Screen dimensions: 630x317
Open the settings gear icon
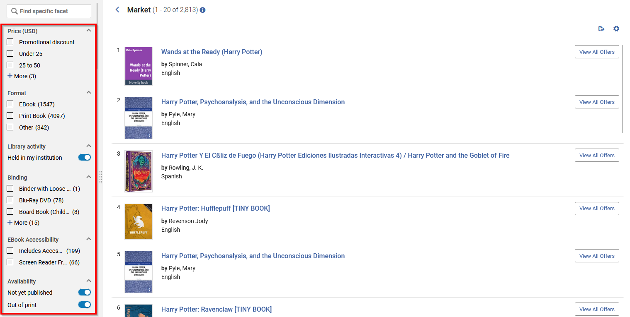pyautogui.click(x=616, y=29)
